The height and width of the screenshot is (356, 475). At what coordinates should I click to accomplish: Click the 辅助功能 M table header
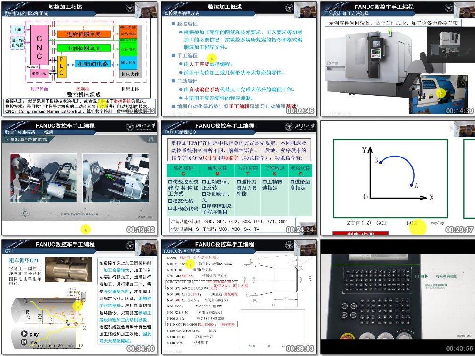[217, 170]
